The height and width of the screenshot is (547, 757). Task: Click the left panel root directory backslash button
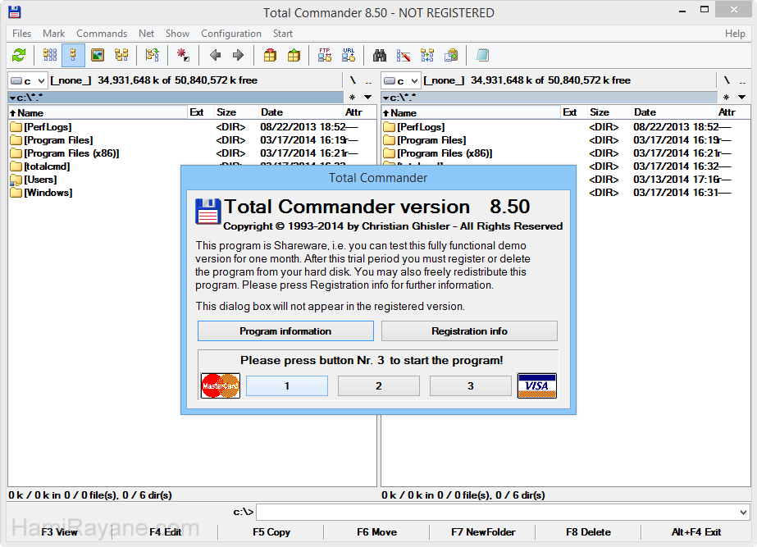click(353, 80)
